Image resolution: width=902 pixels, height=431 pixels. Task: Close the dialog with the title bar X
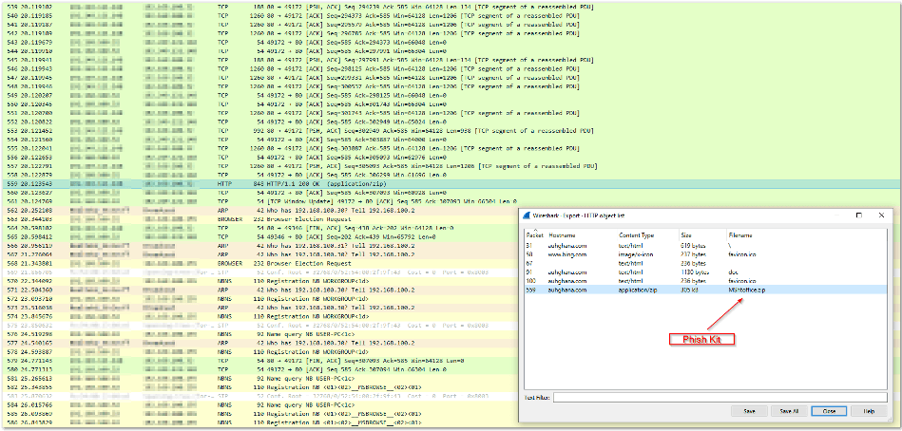[x=881, y=215]
